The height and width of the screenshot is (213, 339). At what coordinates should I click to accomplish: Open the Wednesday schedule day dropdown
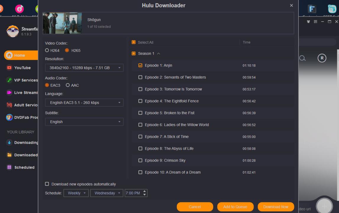point(107,193)
